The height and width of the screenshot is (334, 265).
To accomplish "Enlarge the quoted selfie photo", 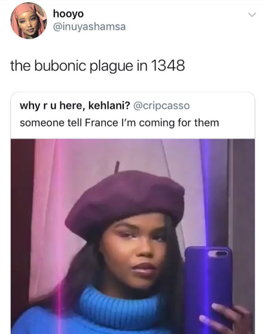I will click(x=132, y=236).
